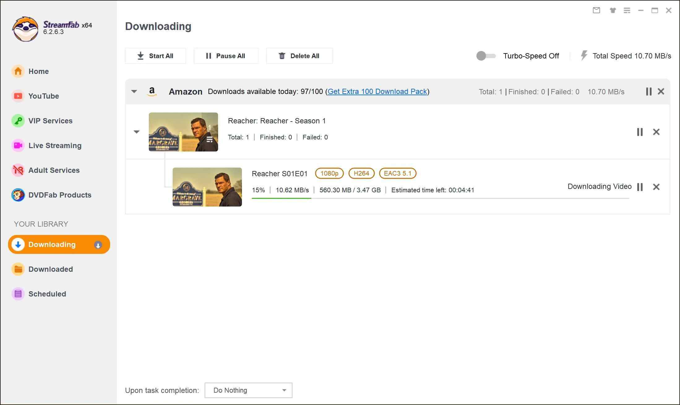This screenshot has height=405, width=680.
Task: Open the Scheduled library section
Action: (x=47, y=294)
